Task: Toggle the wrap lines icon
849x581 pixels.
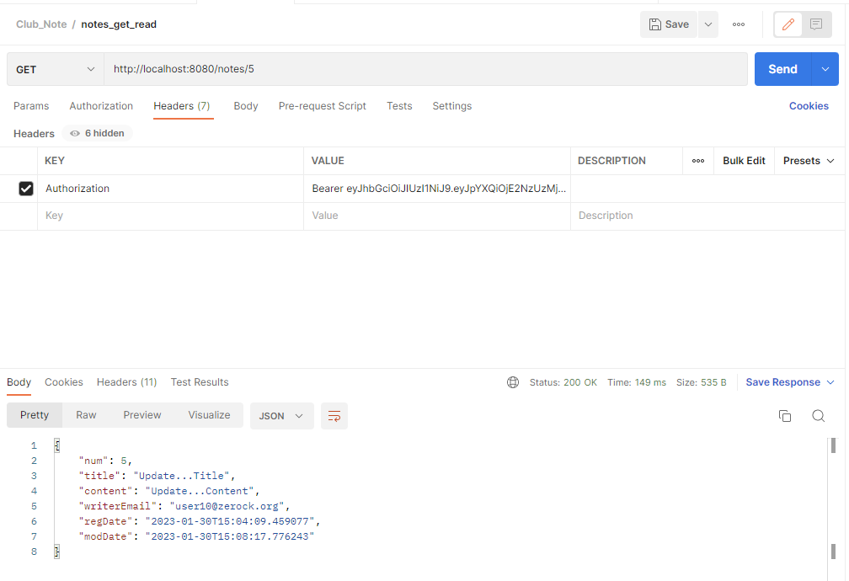Action: pyautogui.click(x=334, y=416)
